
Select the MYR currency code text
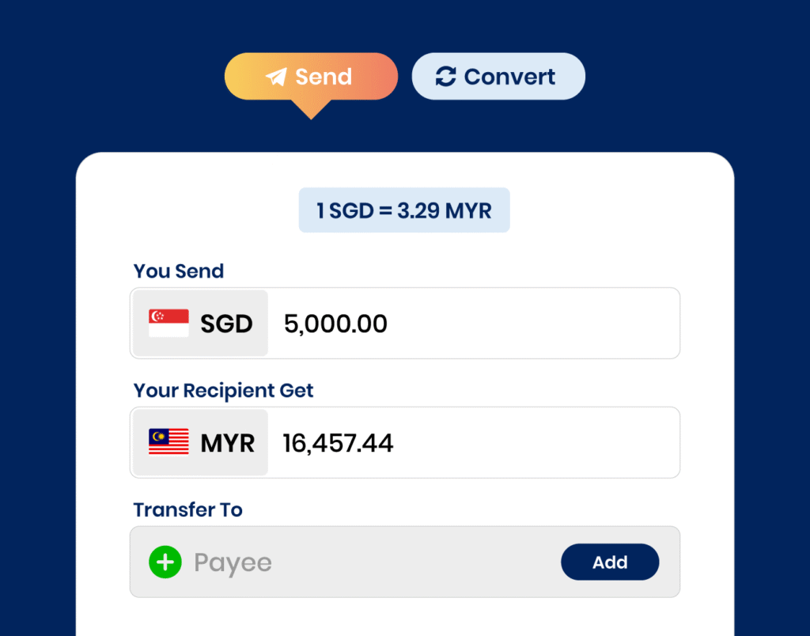[227, 443]
